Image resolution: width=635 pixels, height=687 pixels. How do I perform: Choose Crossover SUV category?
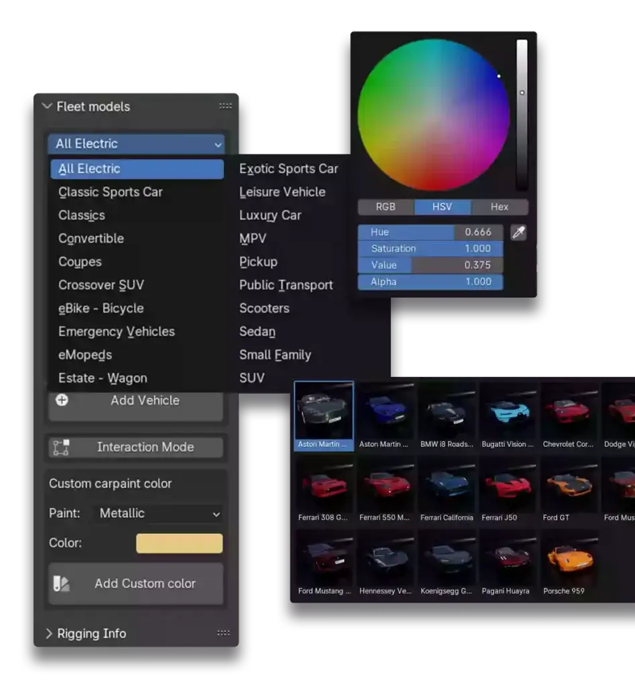tap(101, 284)
